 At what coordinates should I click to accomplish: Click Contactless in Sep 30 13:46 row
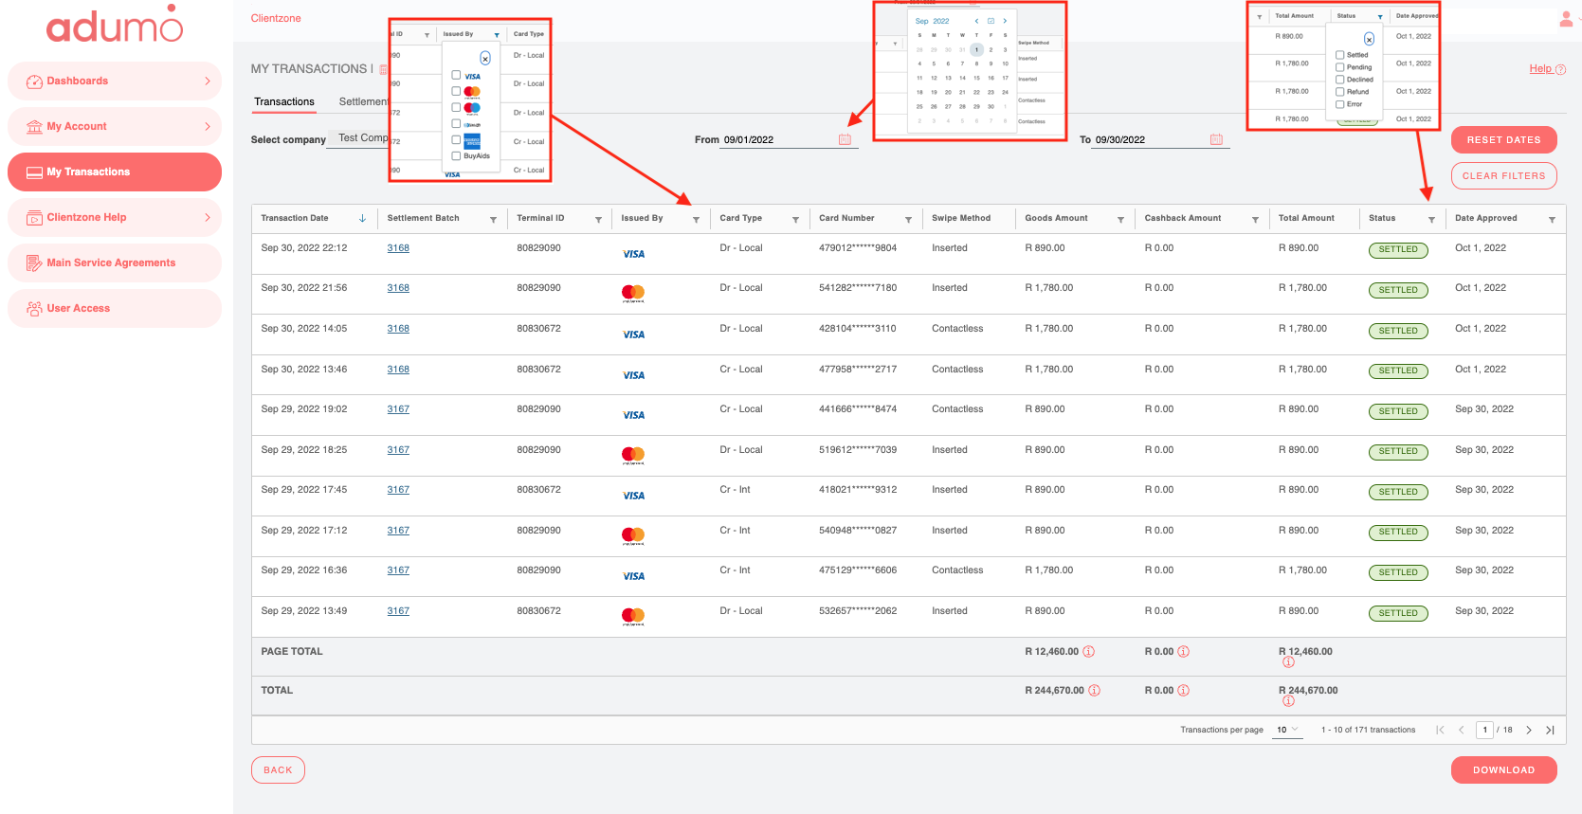tap(957, 370)
